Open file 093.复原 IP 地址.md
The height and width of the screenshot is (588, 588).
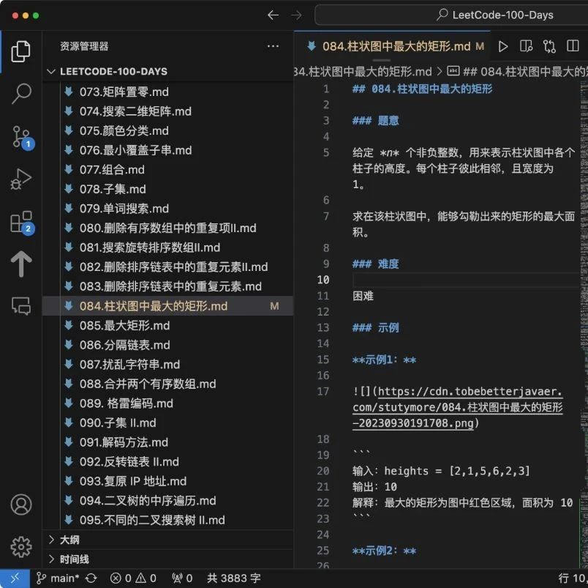point(168,481)
